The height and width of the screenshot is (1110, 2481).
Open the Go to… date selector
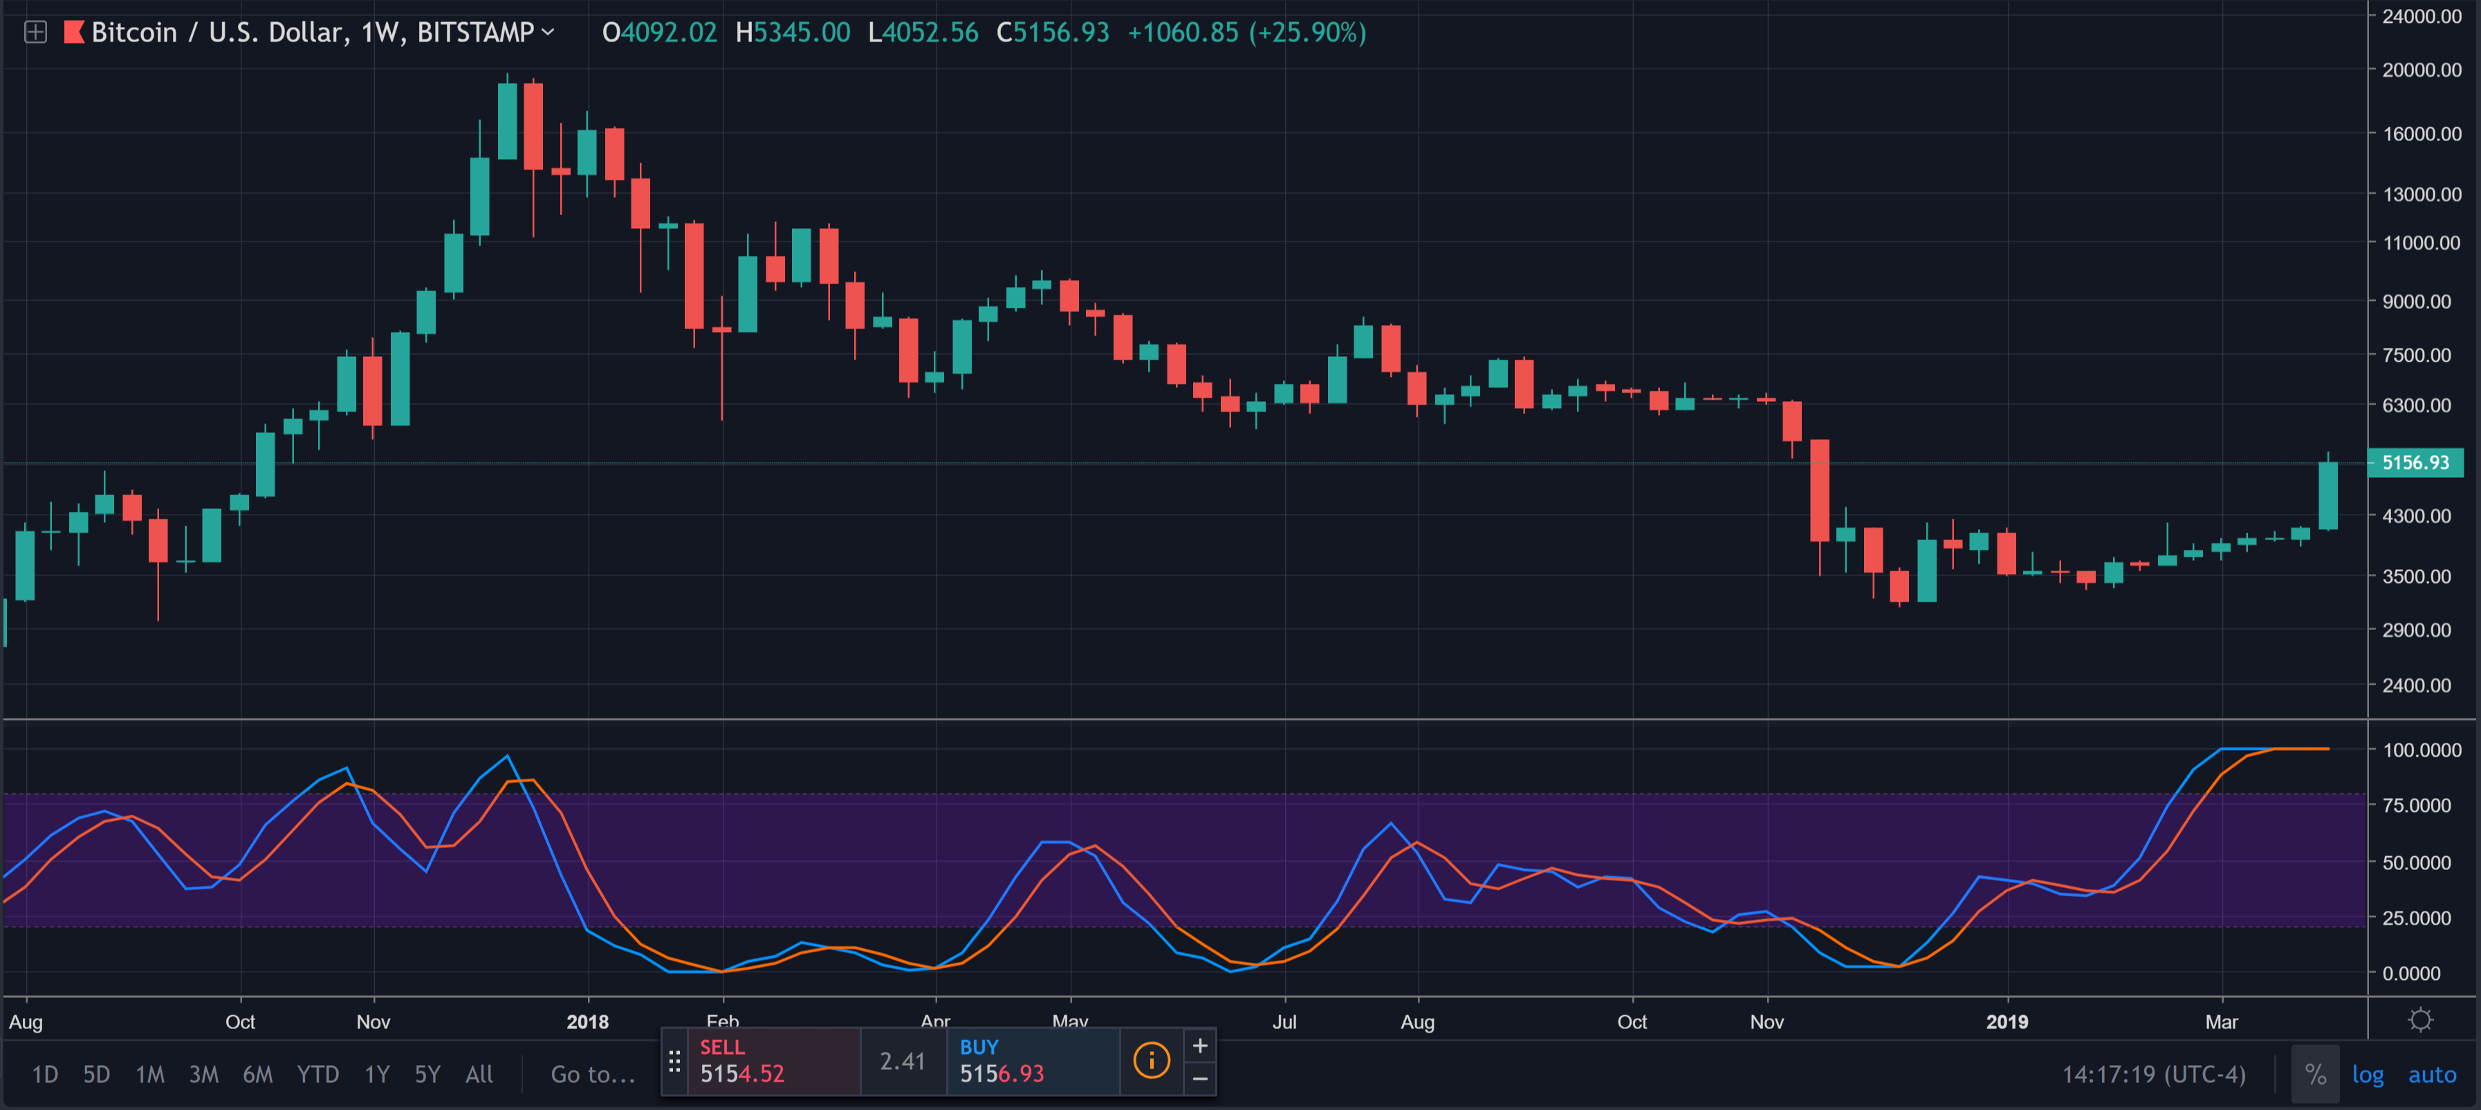pyautogui.click(x=591, y=1074)
